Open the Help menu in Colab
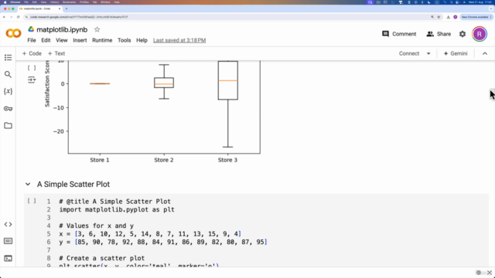This screenshot has width=495, height=278. coord(142,40)
